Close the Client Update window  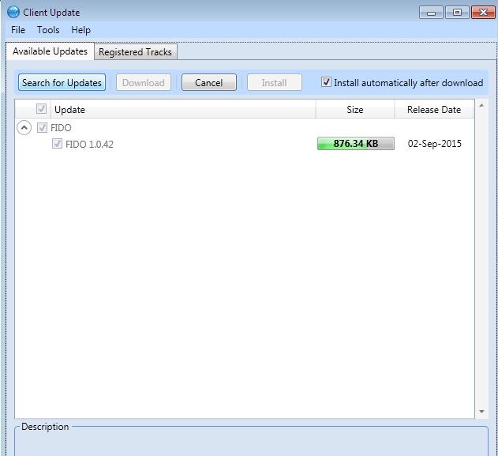click(483, 13)
